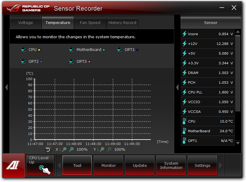
Task: Click the red OPT3 color swatch
Action: click(89, 62)
